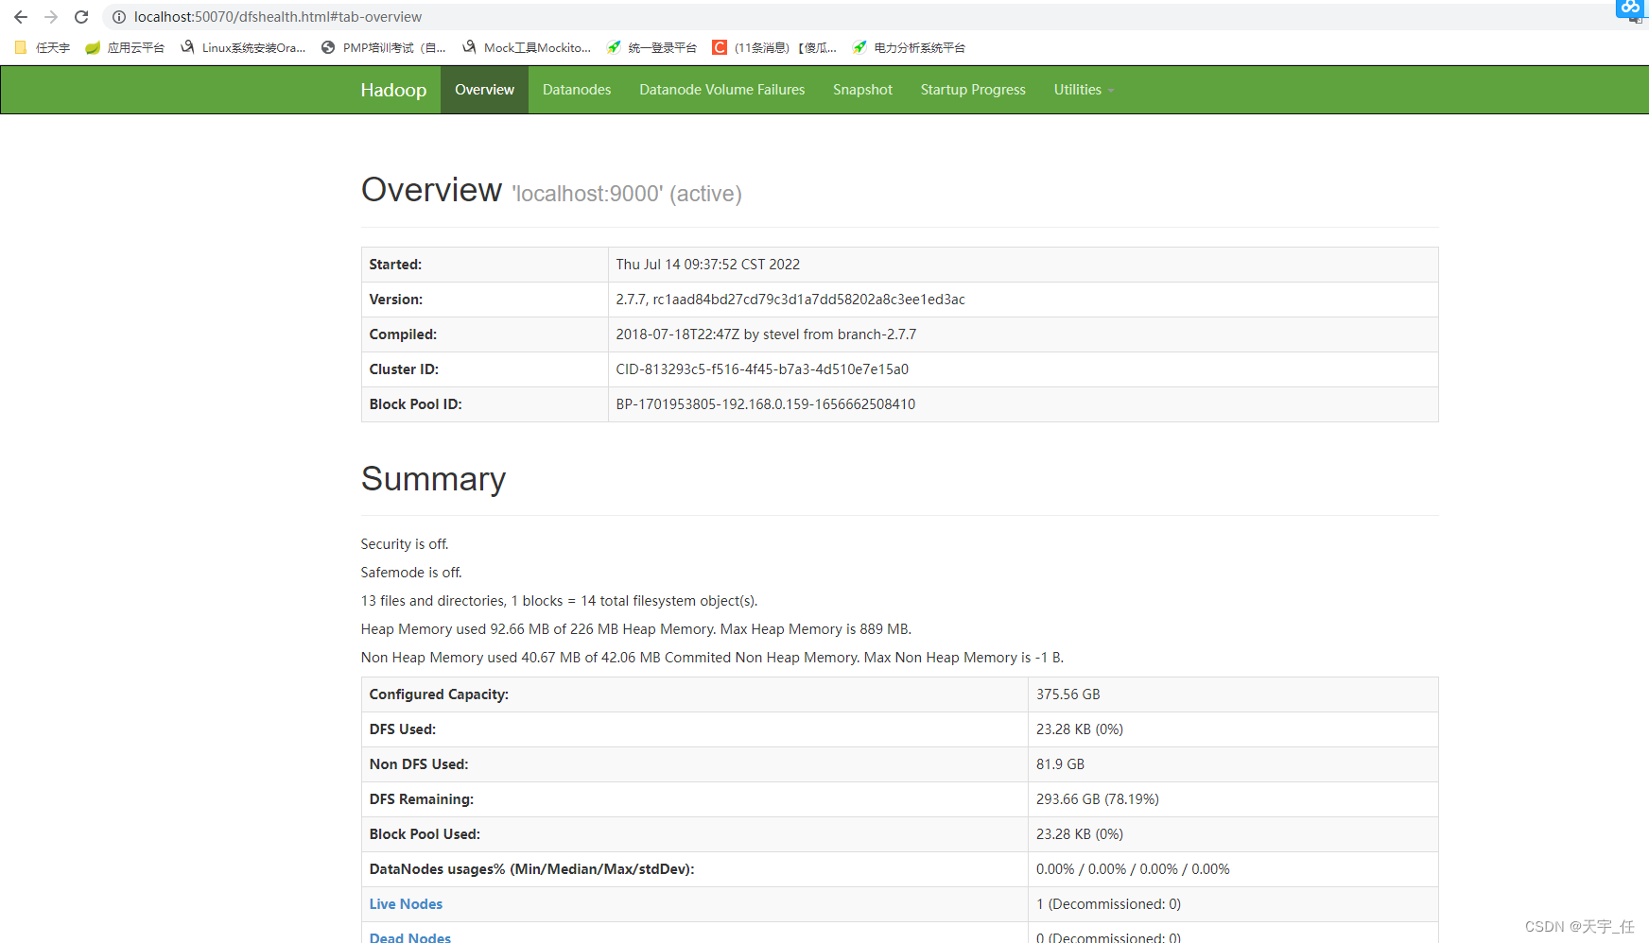Open the Mock工具Mockito bookmark
1649x943 pixels.
527,48
